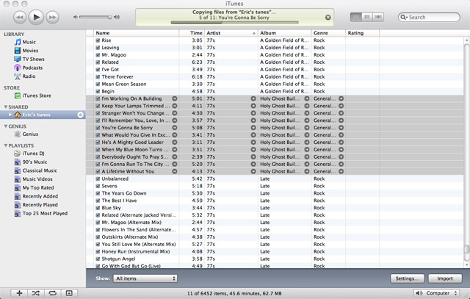Viewport: 470px width, 299px height.
Task: Switch to grid view
Action: 367,17
